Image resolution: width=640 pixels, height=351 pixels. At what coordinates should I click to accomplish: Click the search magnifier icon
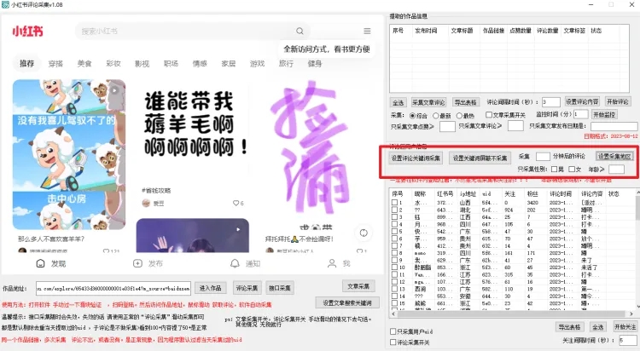pos(300,31)
